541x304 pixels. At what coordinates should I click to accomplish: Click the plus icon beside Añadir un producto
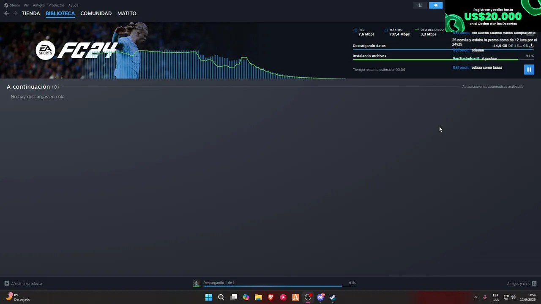pyautogui.click(x=6, y=284)
